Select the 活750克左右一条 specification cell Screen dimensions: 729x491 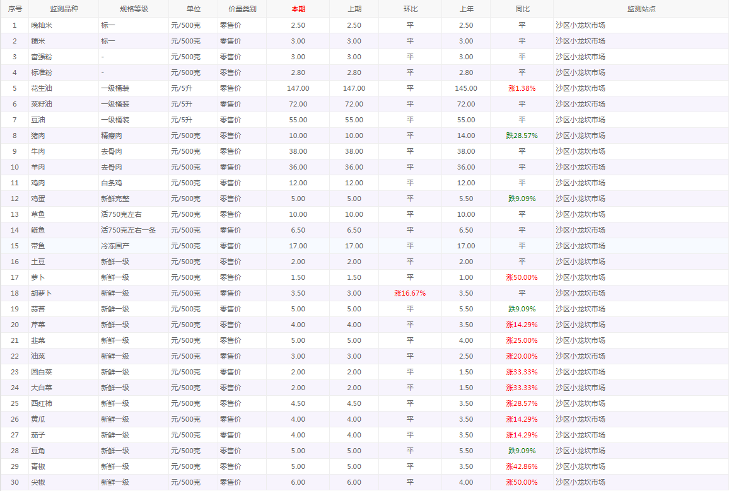tap(129, 230)
